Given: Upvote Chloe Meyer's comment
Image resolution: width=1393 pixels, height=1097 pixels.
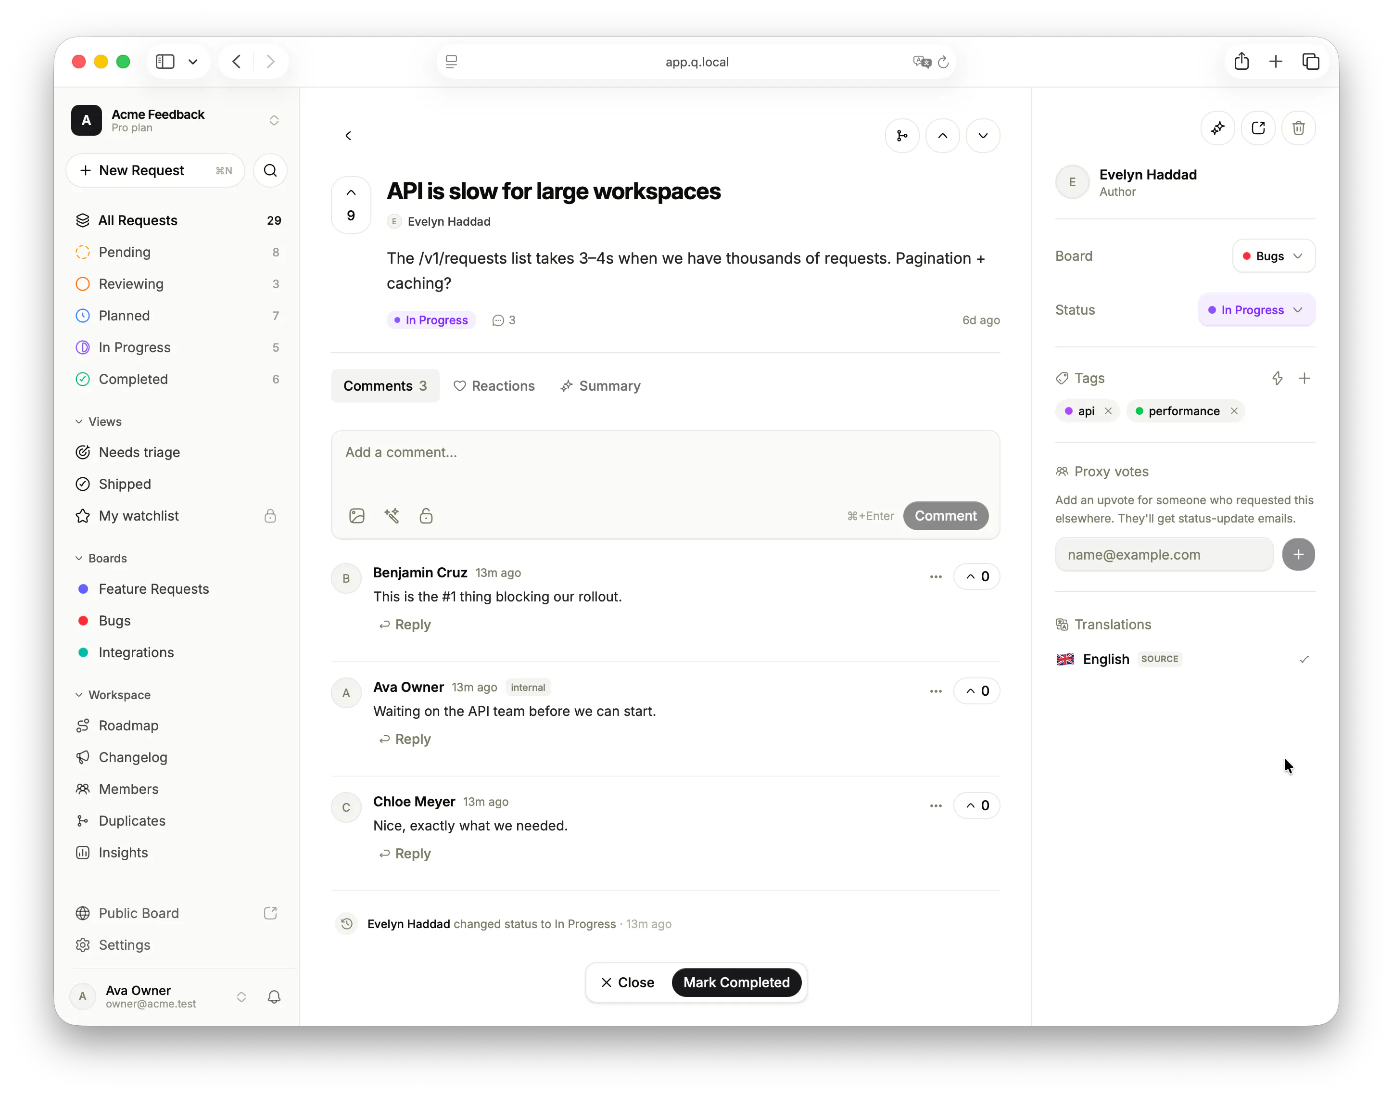Looking at the screenshot, I should click(976, 805).
